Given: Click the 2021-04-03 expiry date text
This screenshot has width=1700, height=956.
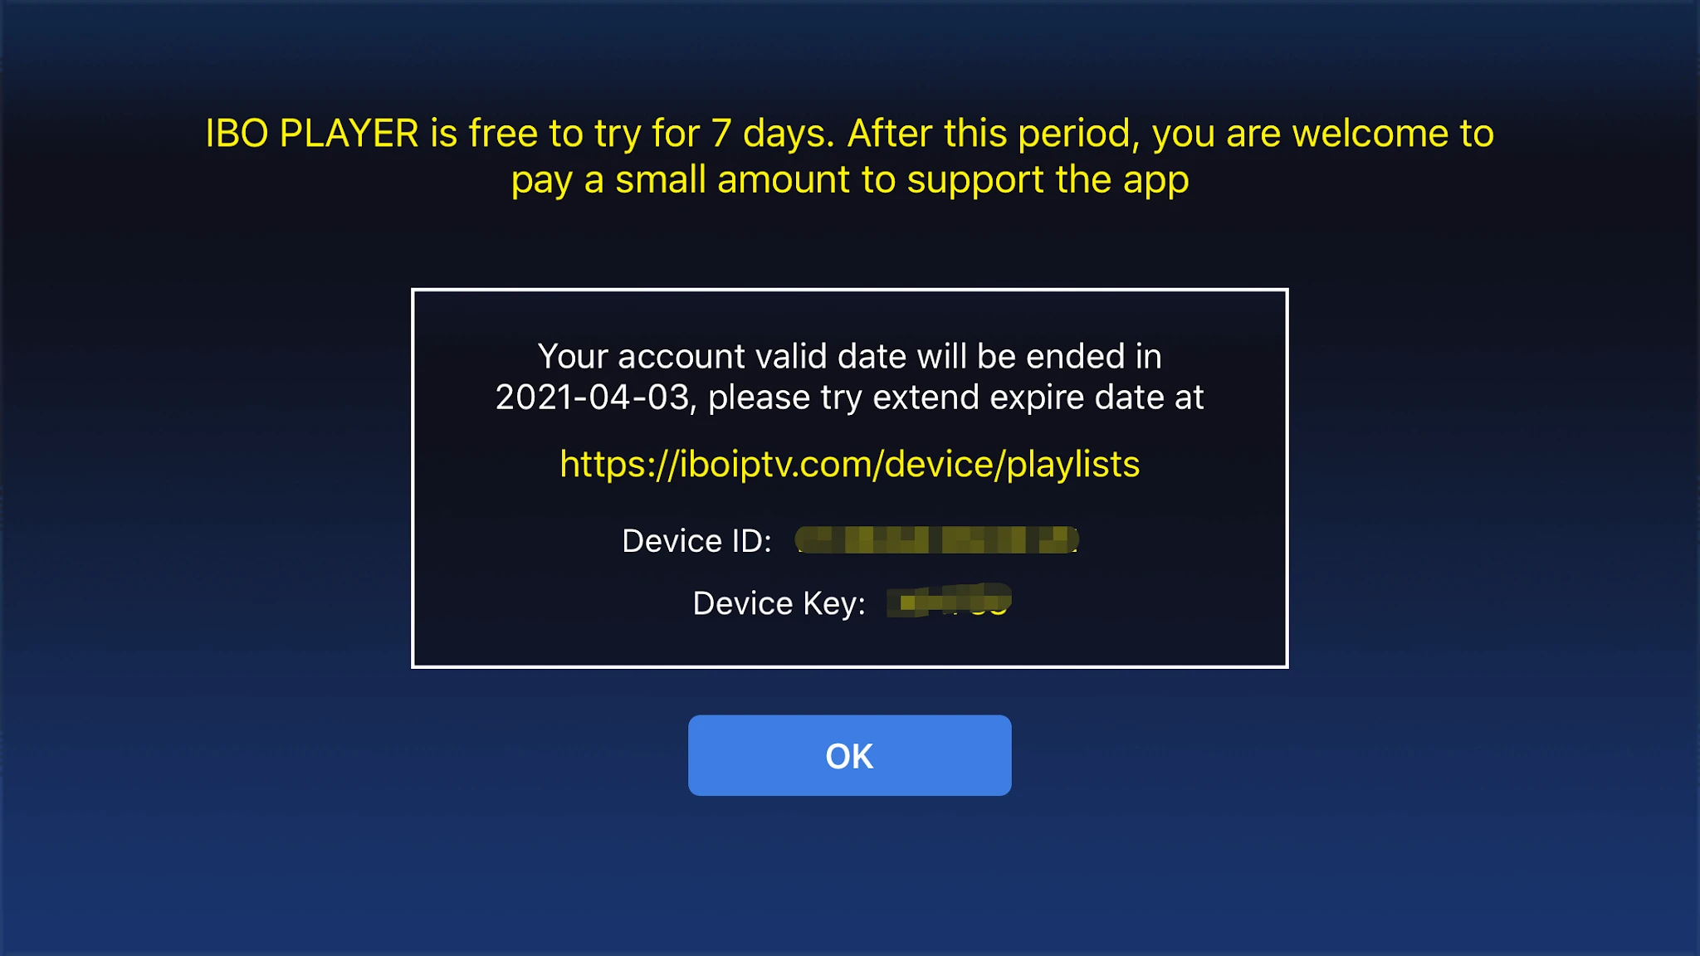Looking at the screenshot, I should (593, 398).
